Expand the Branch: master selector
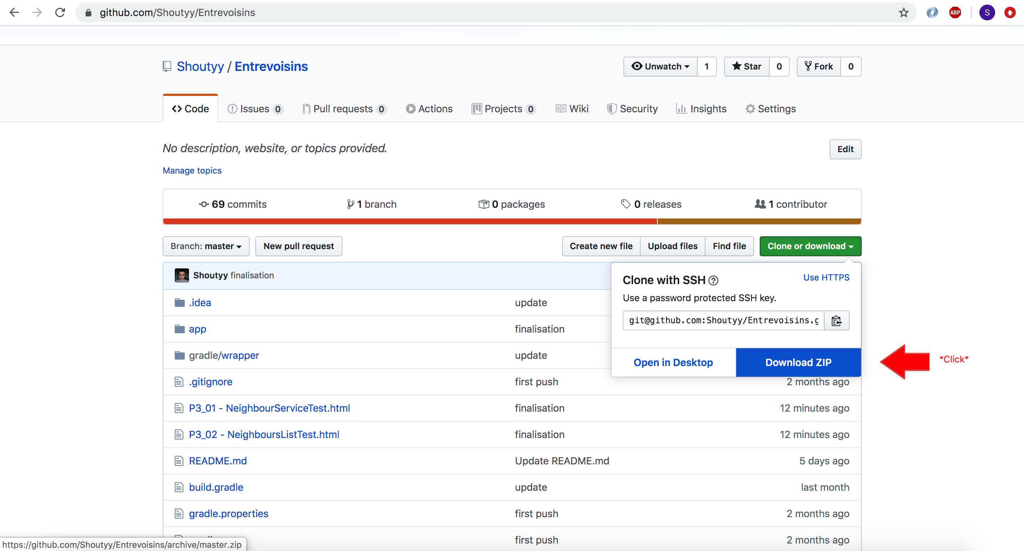The width and height of the screenshot is (1024, 551). click(205, 246)
